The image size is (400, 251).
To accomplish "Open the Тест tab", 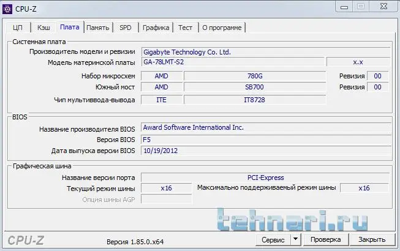I will 185,28.
